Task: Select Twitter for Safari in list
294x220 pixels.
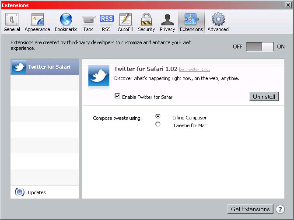Action: 45,67
